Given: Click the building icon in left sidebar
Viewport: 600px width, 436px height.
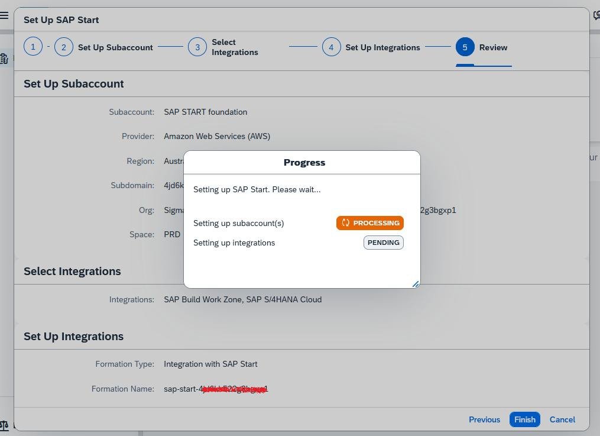Looking at the screenshot, I should point(4,59).
